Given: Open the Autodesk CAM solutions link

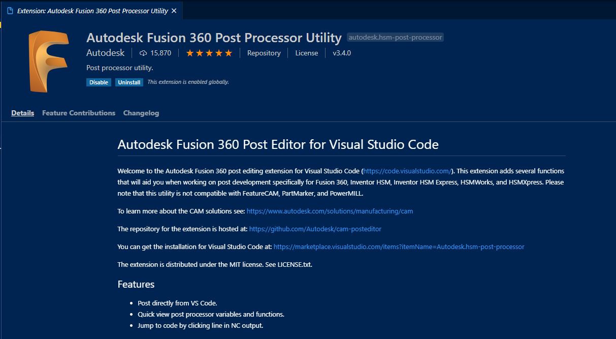Looking at the screenshot, I should pos(330,211).
